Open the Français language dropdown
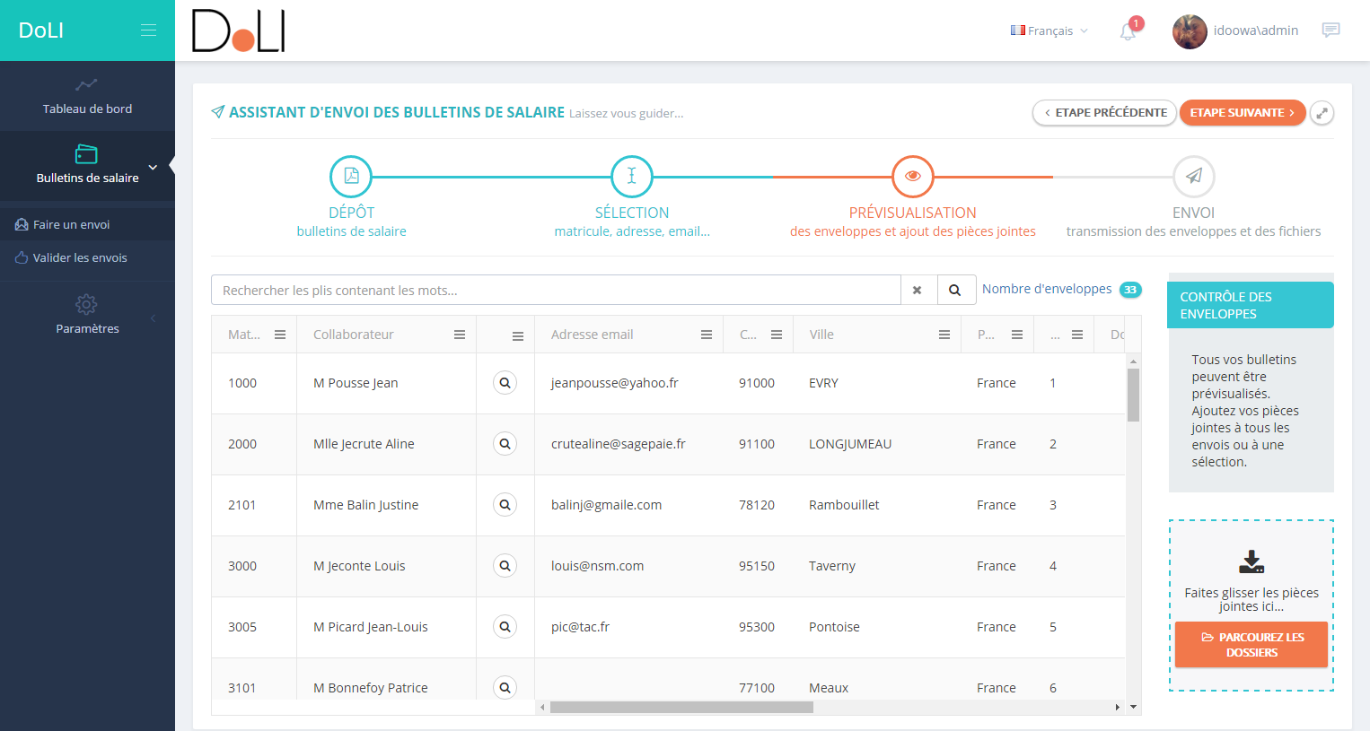The image size is (1370, 731). point(1049,30)
